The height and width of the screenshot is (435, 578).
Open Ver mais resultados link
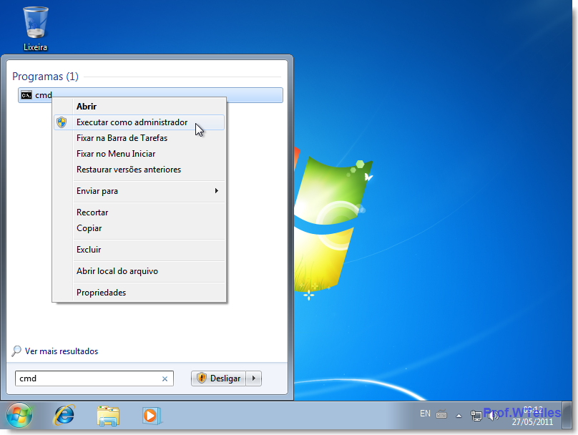click(x=62, y=351)
